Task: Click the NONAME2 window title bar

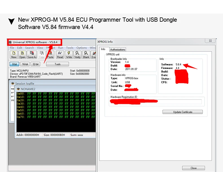Action: click(55, 89)
